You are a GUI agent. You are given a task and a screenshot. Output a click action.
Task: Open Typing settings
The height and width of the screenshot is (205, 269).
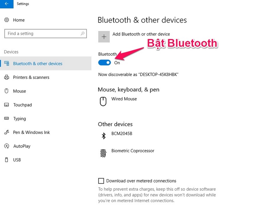point(20,119)
